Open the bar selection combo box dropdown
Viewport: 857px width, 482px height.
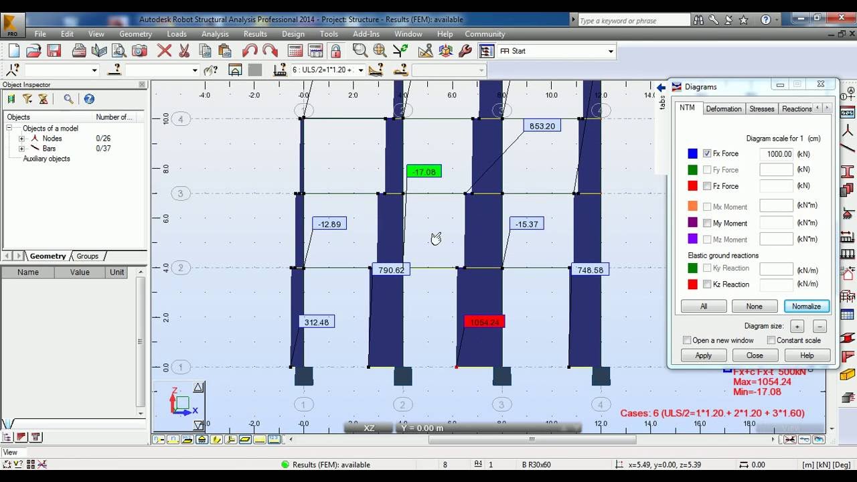click(x=195, y=70)
